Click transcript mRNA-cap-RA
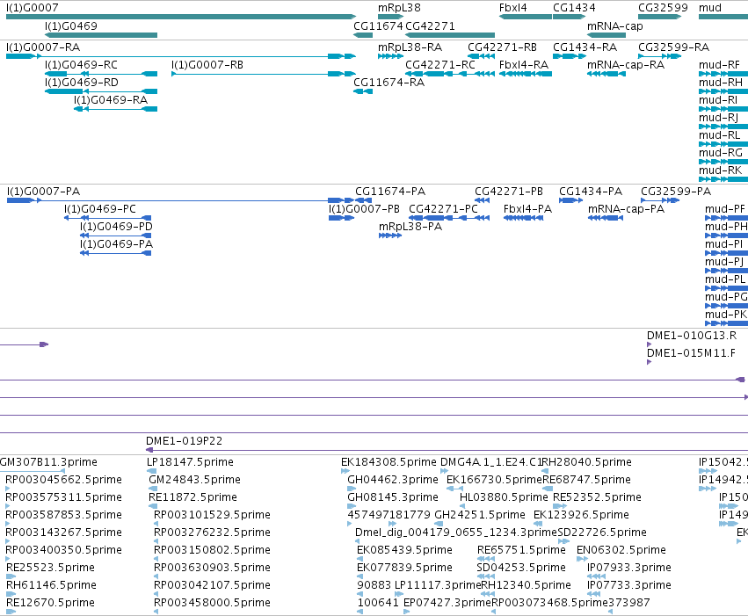This screenshot has height=616, width=748. click(606, 74)
